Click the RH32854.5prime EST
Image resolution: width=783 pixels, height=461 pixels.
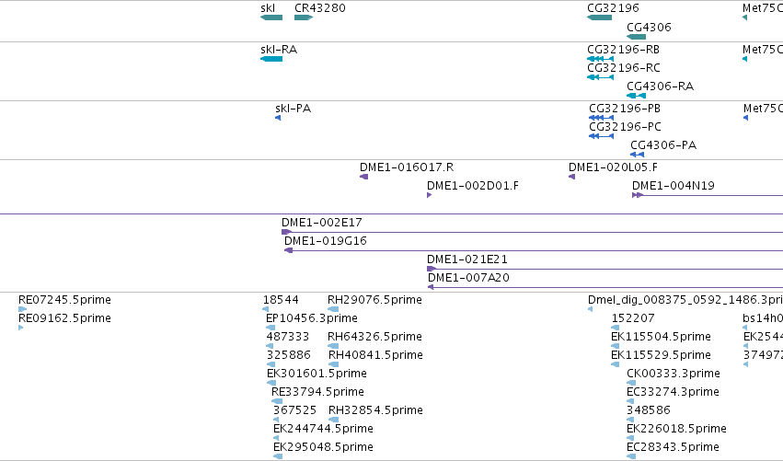[x=334, y=420]
